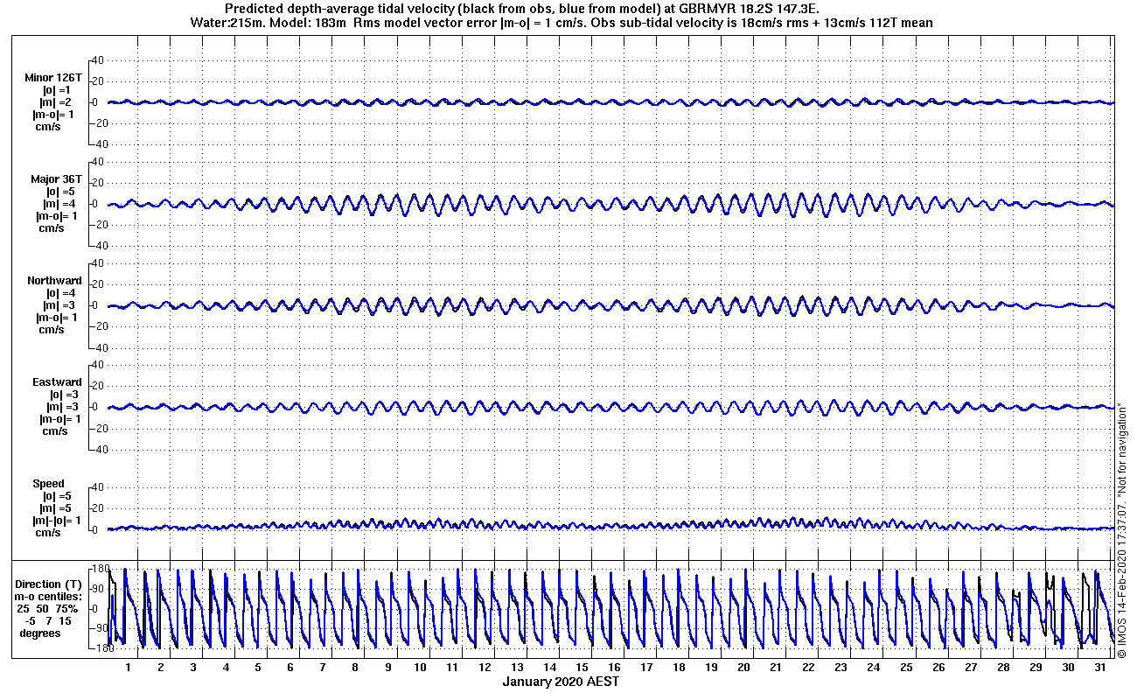
Task: Click the '-90' tick on Direction axis
Action: [x=101, y=628]
